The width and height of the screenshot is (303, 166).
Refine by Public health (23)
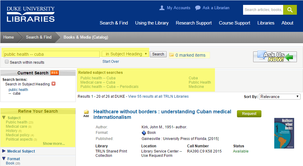pos(20,122)
